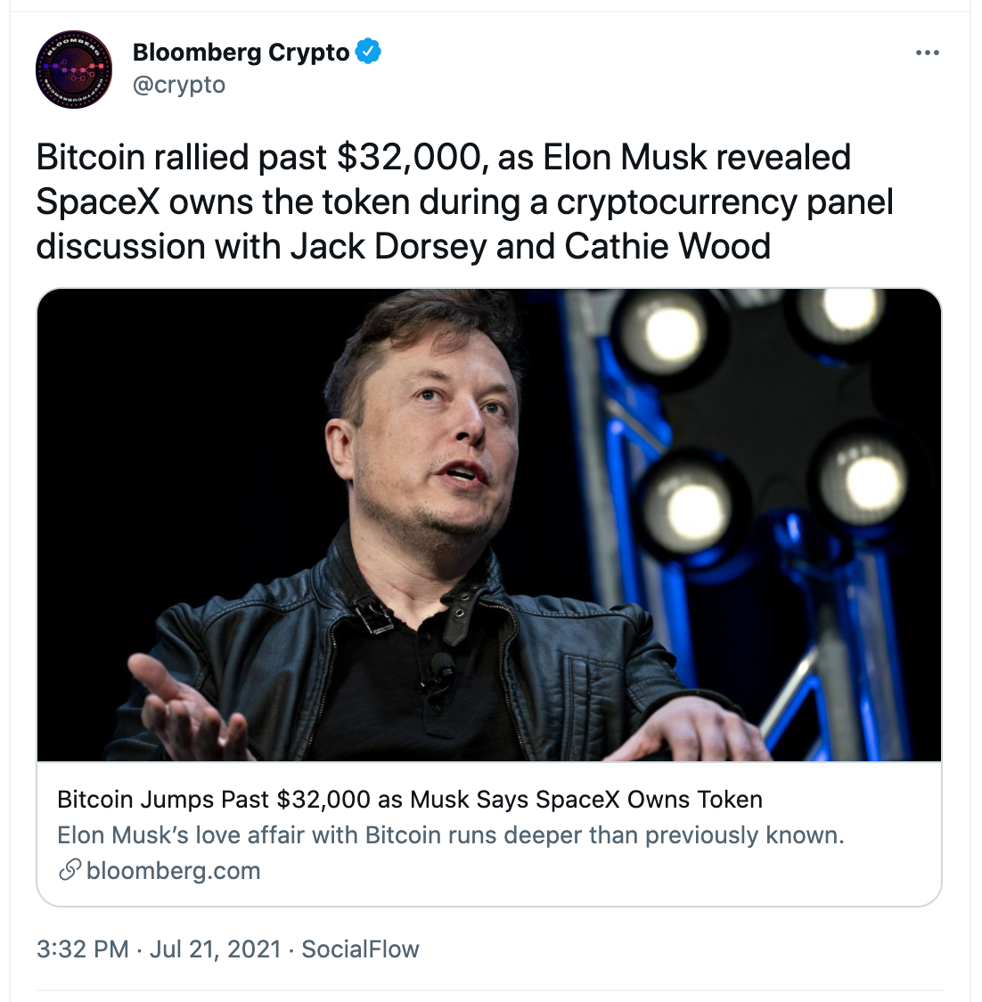This screenshot has width=982, height=1002.
Task: Click the Bloomberg Crypto display name
Action: pyautogui.click(x=241, y=53)
